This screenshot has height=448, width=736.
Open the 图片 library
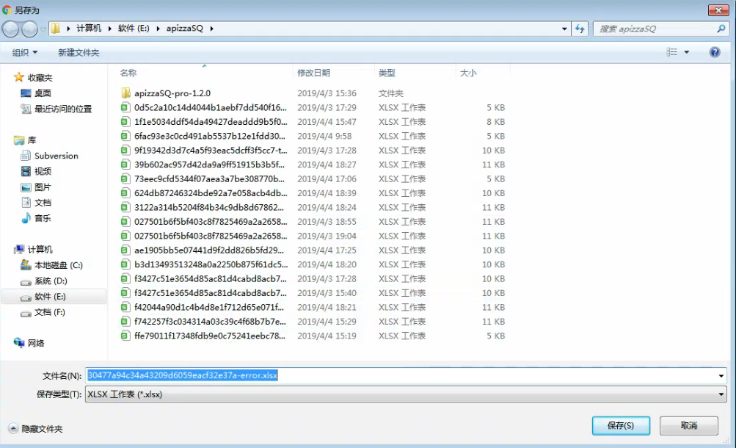(37, 187)
